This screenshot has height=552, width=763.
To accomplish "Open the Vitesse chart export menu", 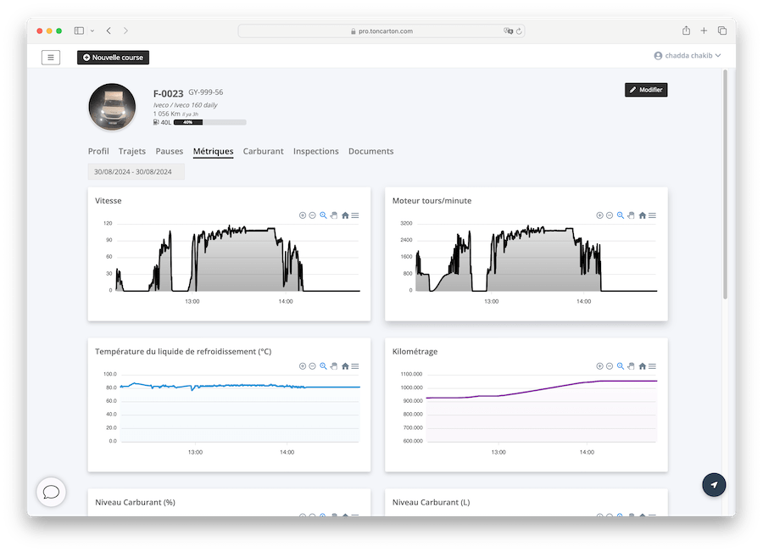I will (355, 215).
